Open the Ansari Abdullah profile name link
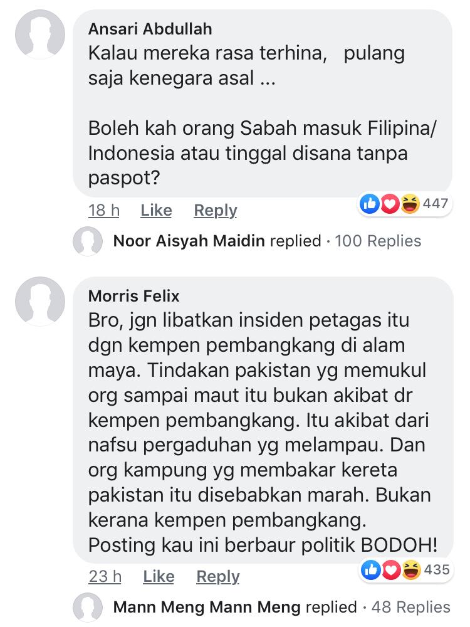This screenshot has height=627, width=470. pyautogui.click(x=150, y=29)
